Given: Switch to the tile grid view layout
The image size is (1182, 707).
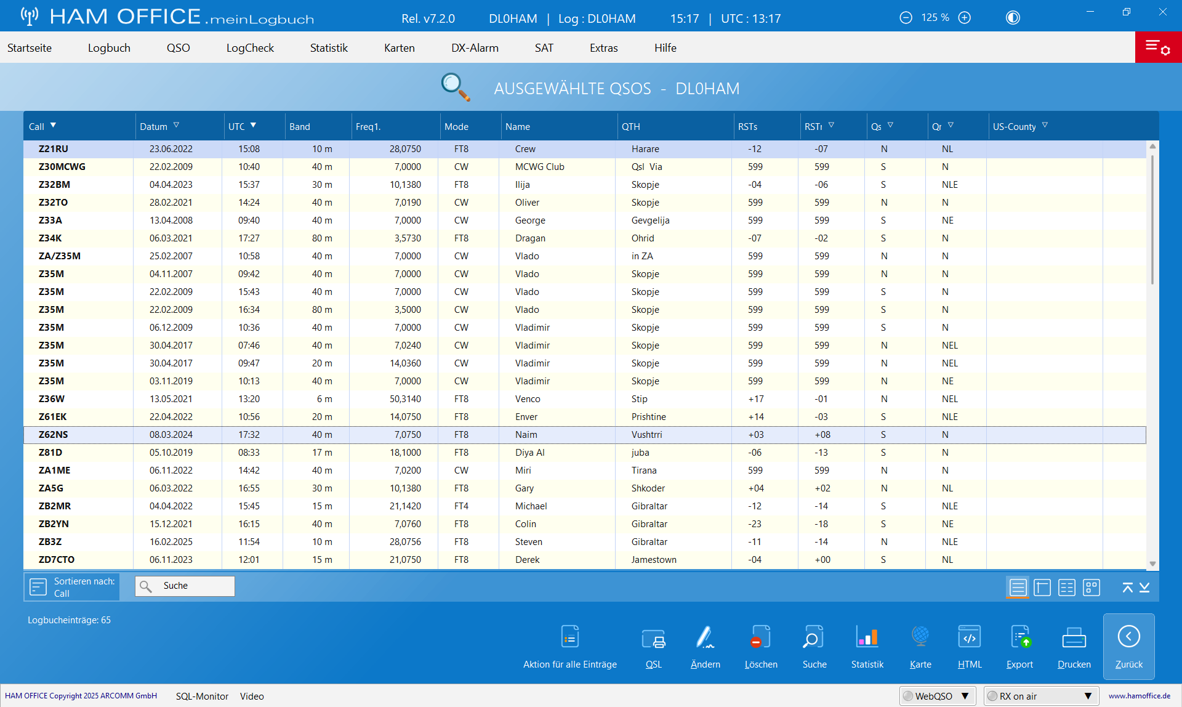Looking at the screenshot, I should (x=1092, y=588).
